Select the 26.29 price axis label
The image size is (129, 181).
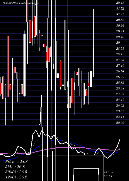120,77
